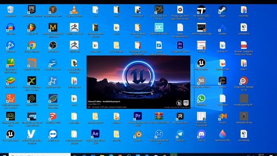Launch the Unreal icon in bottom-left corner
This screenshot has height=156, width=277.
[10, 134]
